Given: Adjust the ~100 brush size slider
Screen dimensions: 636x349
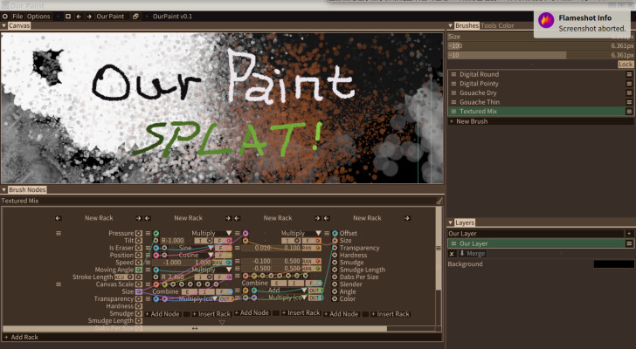Looking at the screenshot, I should [541, 45].
